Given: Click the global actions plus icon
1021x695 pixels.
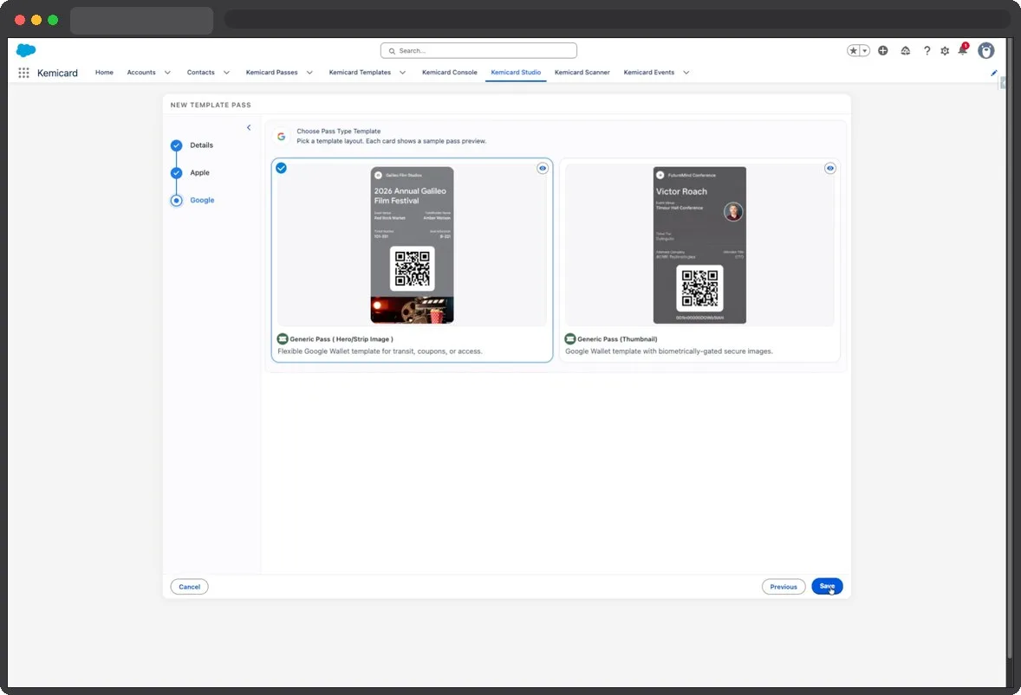Looking at the screenshot, I should coord(883,51).
